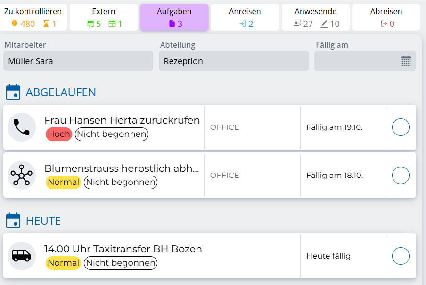Mark Frau Hansen callback task as done
The height and width of the screenshot is (285, 426).
pos(401,127)
